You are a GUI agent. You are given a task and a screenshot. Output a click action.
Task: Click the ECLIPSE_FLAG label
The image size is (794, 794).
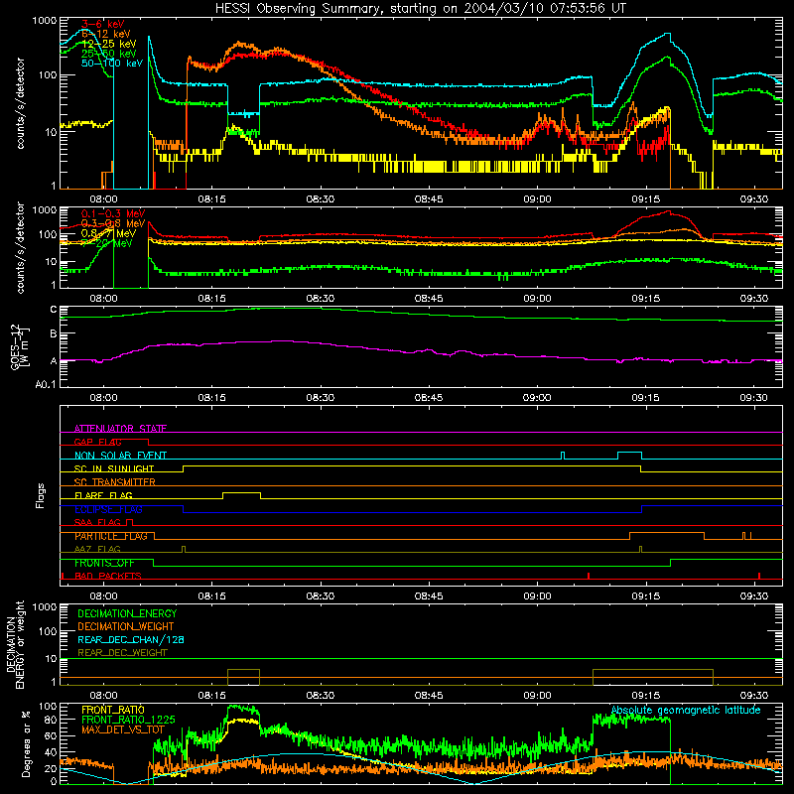click(108, 509)
